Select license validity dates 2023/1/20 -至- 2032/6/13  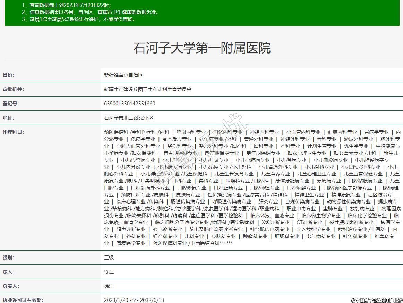click(x=134, y=300)
